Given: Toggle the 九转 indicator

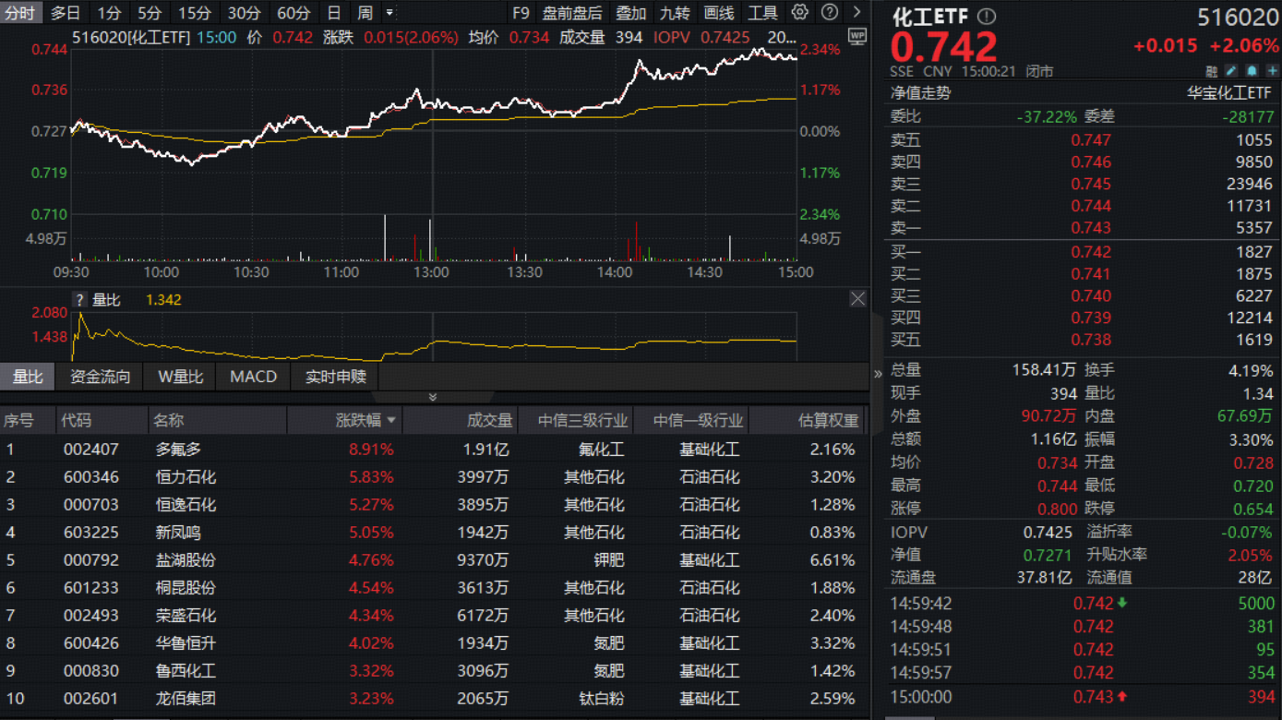Looking at the screenshot, I should tap(675, 13).
